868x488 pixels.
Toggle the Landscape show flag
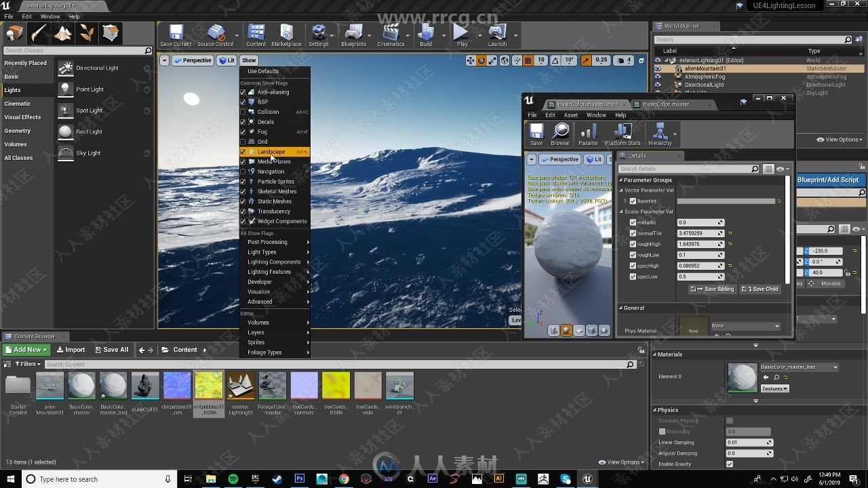(x=243, y=152)
